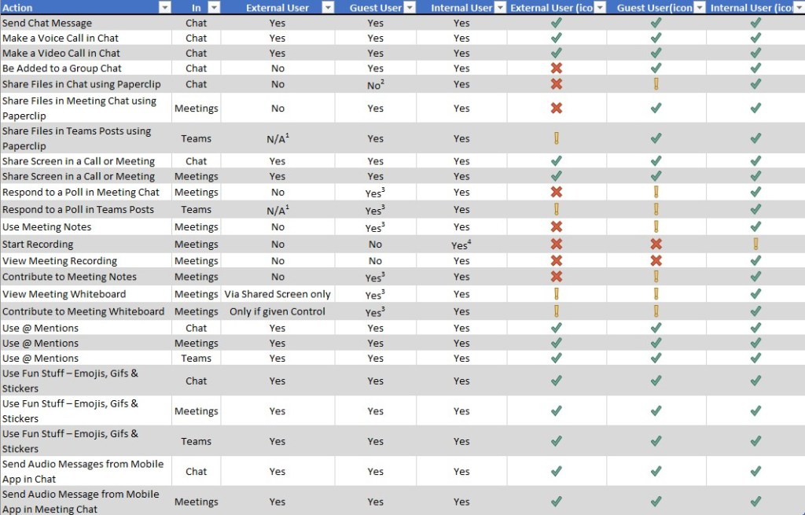Click External exclamation icon in Share Files in Teams Posts row

click(x=557, y=138)
